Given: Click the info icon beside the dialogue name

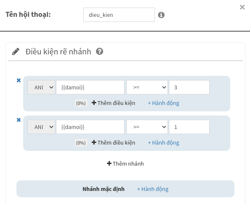Looking at the screenshot, I should 161,15.
